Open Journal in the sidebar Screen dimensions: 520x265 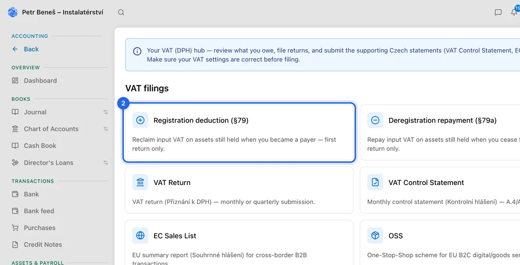[x=35, y=112]
